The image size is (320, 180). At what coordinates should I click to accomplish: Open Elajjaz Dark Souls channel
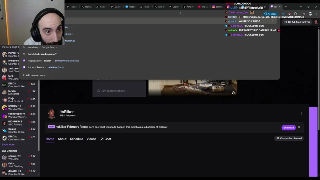pyautogui.click(x=19, y=100)
